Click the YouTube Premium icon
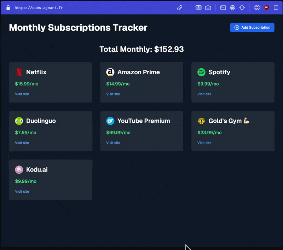283x250 pixels. [x=110, y=121]
